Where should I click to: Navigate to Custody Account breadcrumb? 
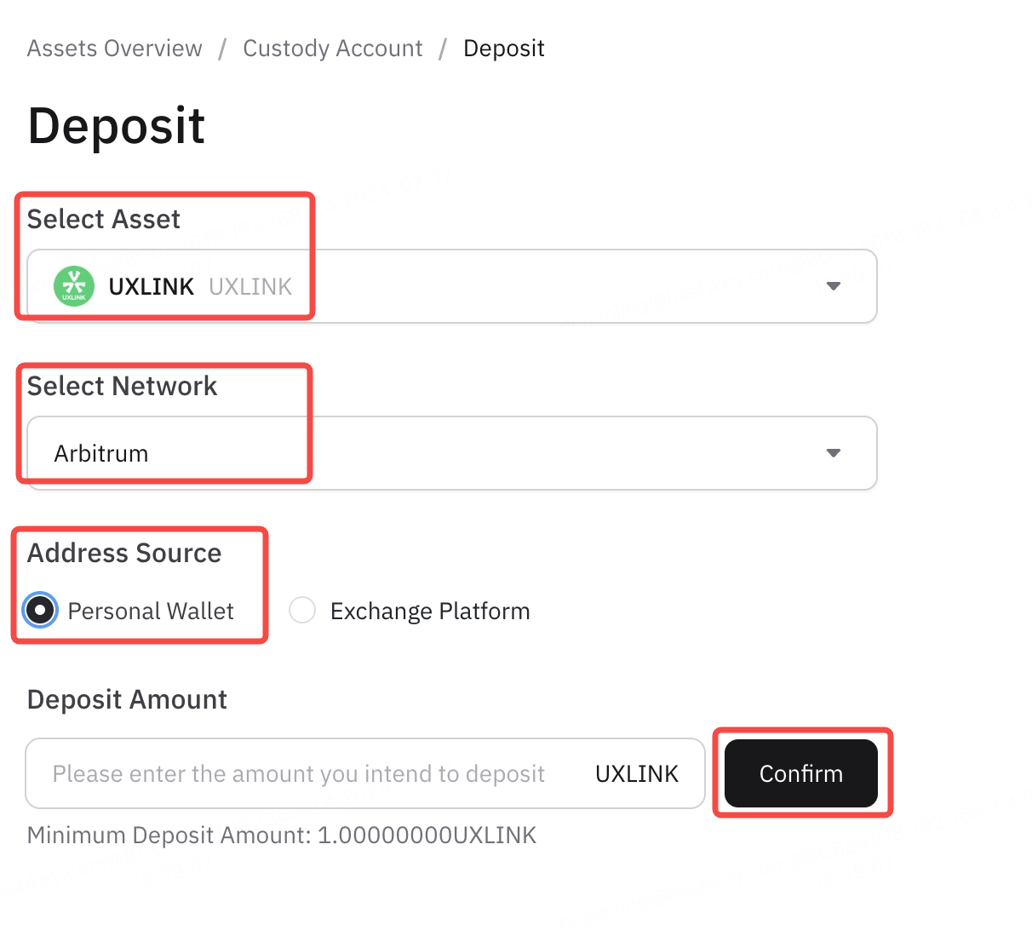pos(333,49)
